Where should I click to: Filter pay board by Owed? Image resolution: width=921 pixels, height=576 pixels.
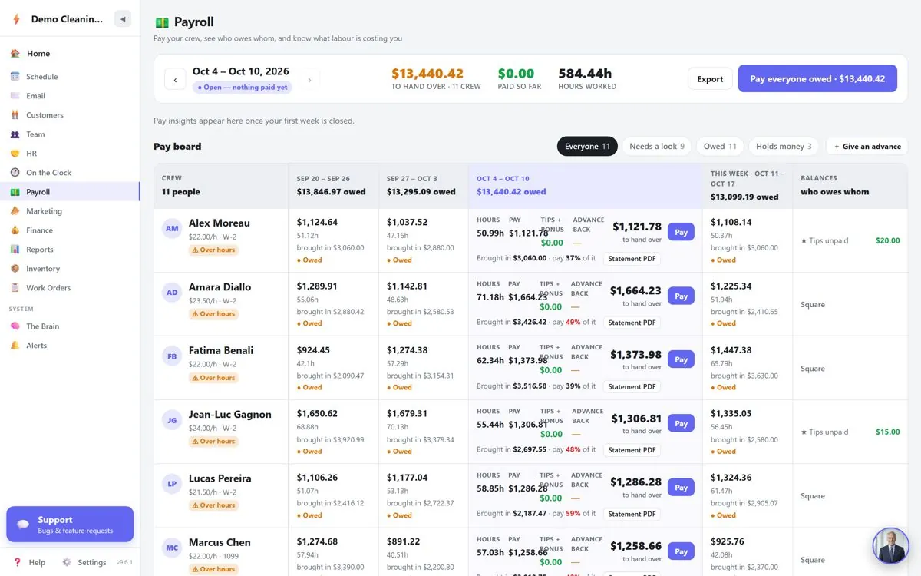point(720,147)
